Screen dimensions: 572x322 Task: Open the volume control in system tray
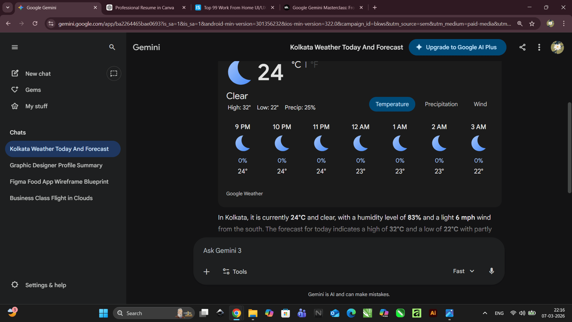(x=522, y=313)
